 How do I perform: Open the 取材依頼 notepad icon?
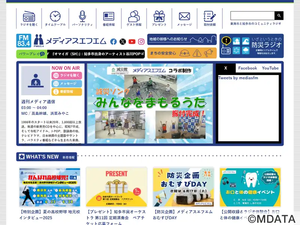[x=210, y=18]
